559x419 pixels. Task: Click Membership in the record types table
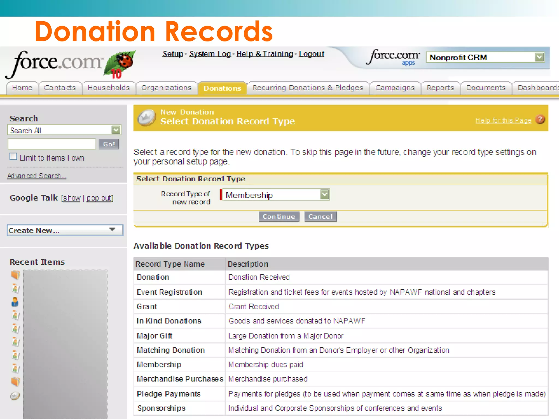pyautogui.click(x=159, y=365)
